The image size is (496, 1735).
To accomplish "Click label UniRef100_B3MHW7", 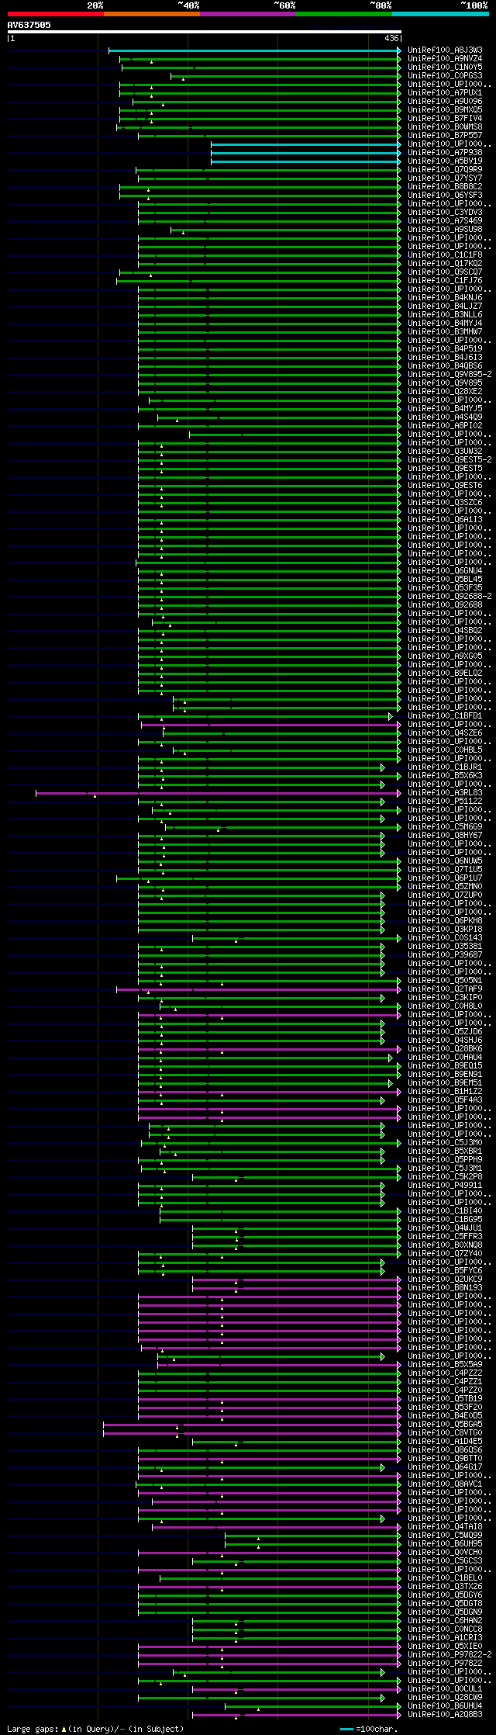I will (445, 332).
